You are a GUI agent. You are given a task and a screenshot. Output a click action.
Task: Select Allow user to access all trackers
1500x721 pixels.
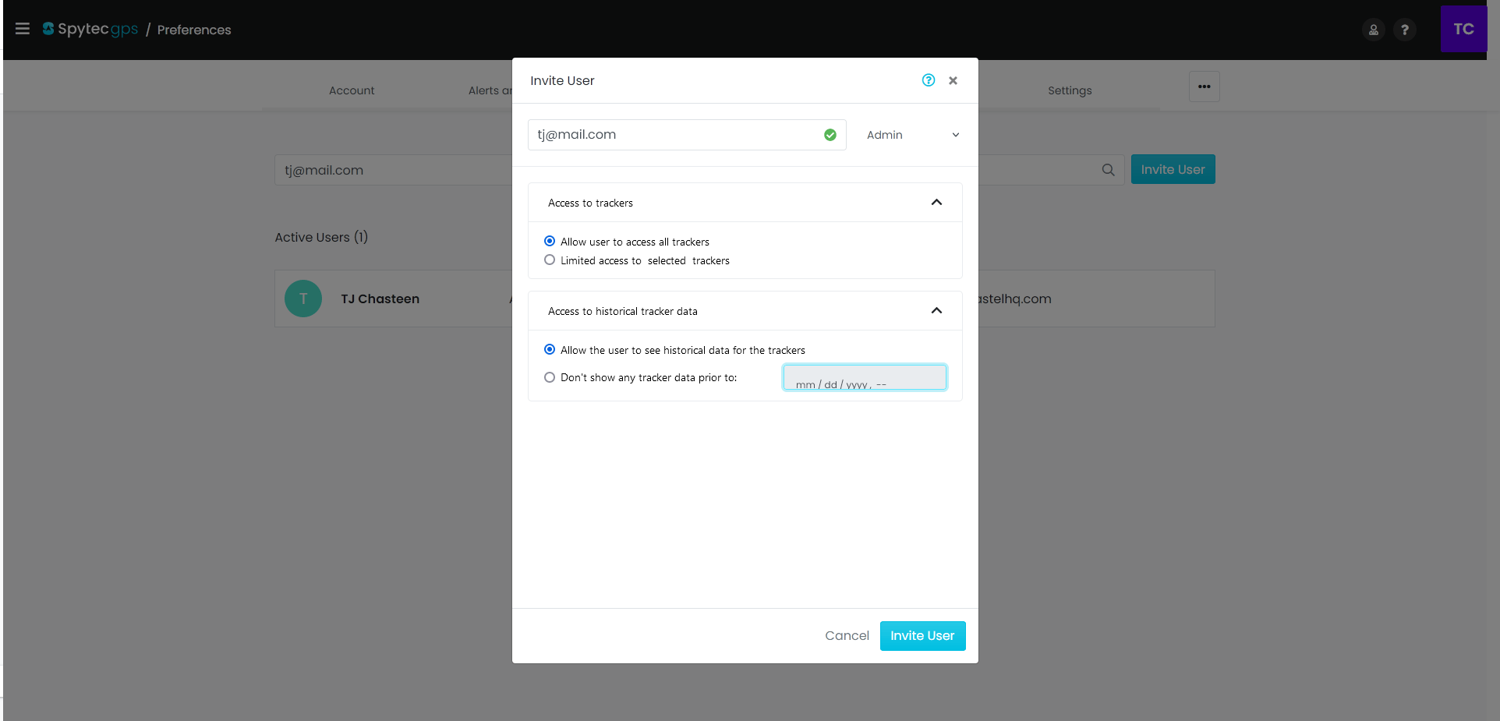coord(550,242)
